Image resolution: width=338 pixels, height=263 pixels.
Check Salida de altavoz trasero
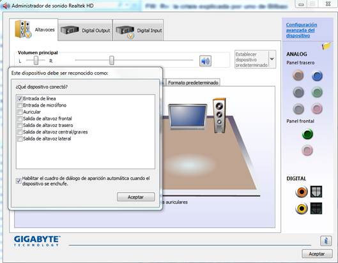pos(20,125)
